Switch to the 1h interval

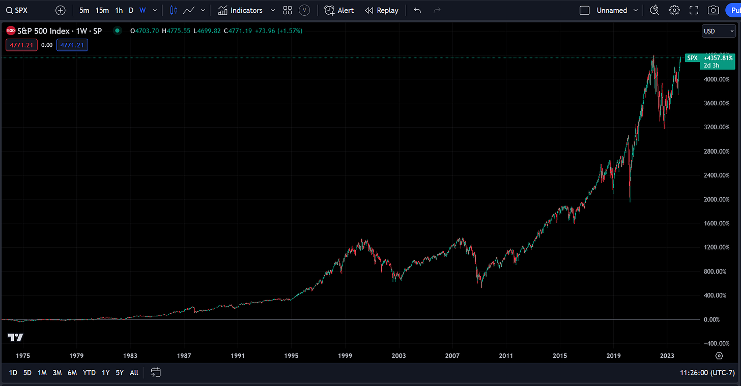[119, 10]
